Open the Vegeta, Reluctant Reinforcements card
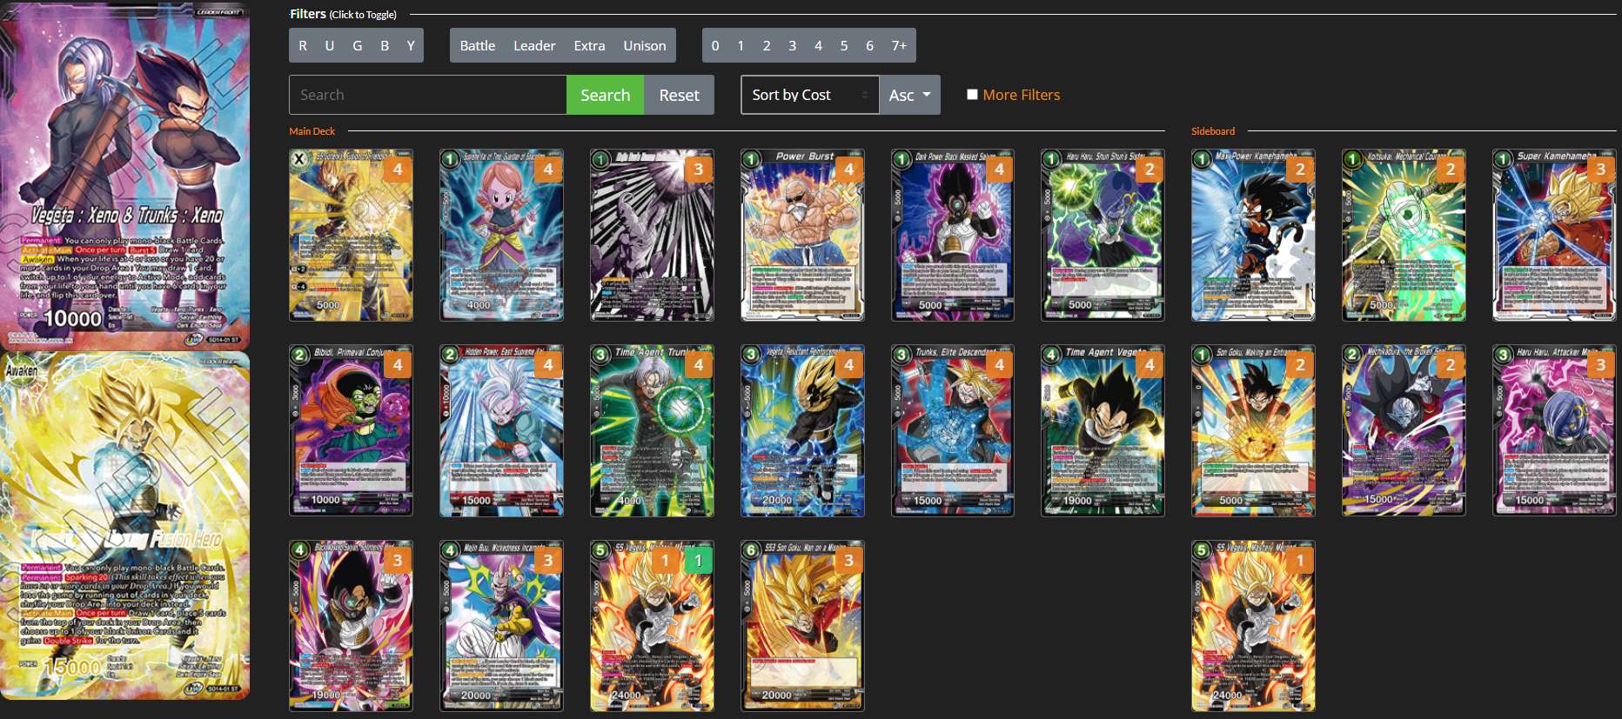 802,430
